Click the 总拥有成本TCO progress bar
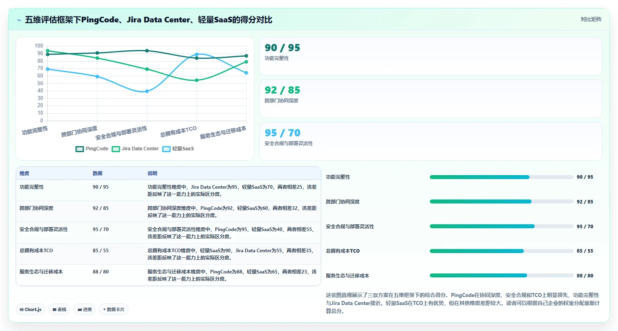618x331 pixels. (501, 251)
